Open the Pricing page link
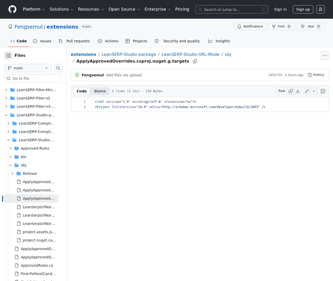Image resolution: width=333 pixels, height=281 pixels. point(182,9)
